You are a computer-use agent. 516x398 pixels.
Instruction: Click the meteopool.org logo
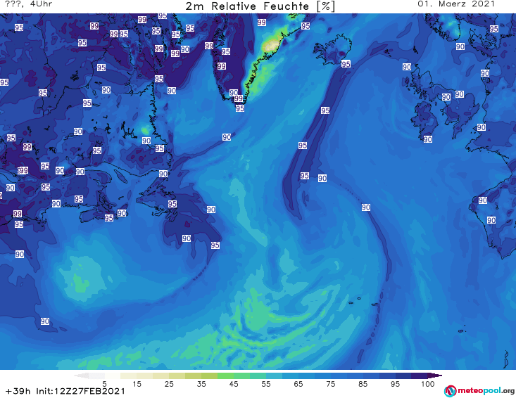(x=479, y=391)
